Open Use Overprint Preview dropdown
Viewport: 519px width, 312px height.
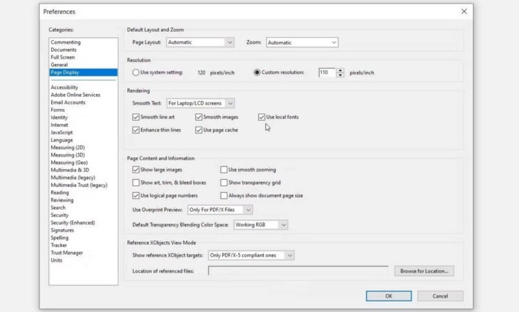click(x=220, y=210)
